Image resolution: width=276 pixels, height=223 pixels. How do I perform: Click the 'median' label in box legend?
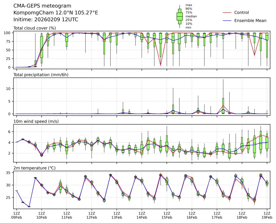[x=191, y=16]
